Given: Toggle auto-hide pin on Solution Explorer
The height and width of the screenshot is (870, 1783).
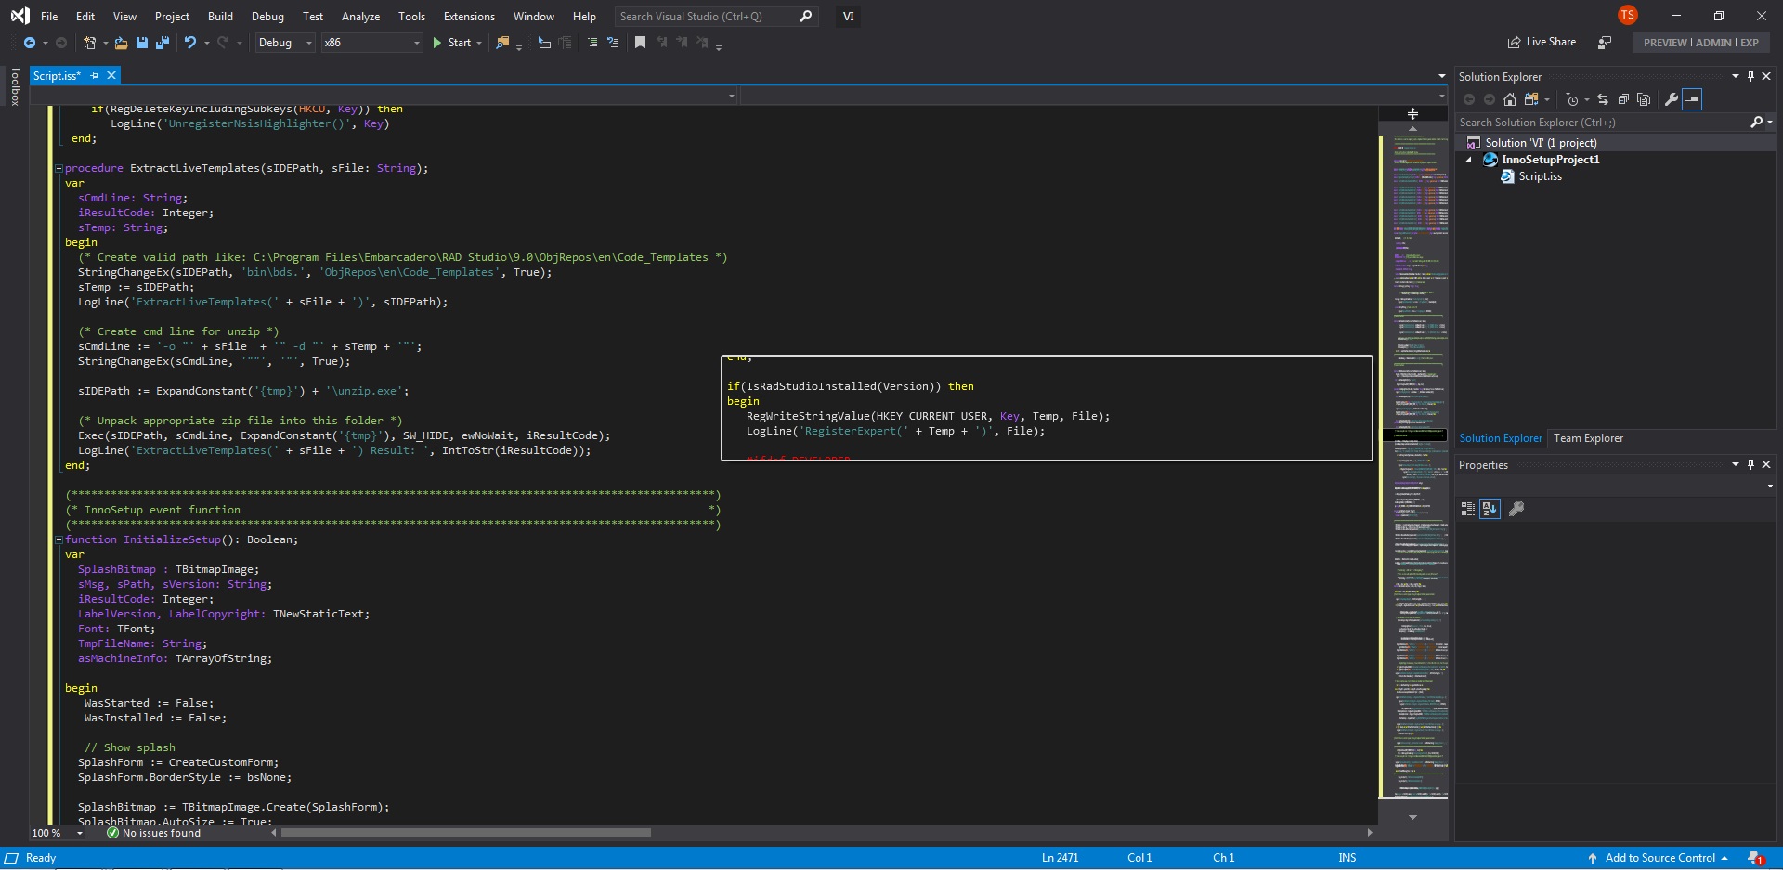Looking at the screenshot, I should (1750, 76).
